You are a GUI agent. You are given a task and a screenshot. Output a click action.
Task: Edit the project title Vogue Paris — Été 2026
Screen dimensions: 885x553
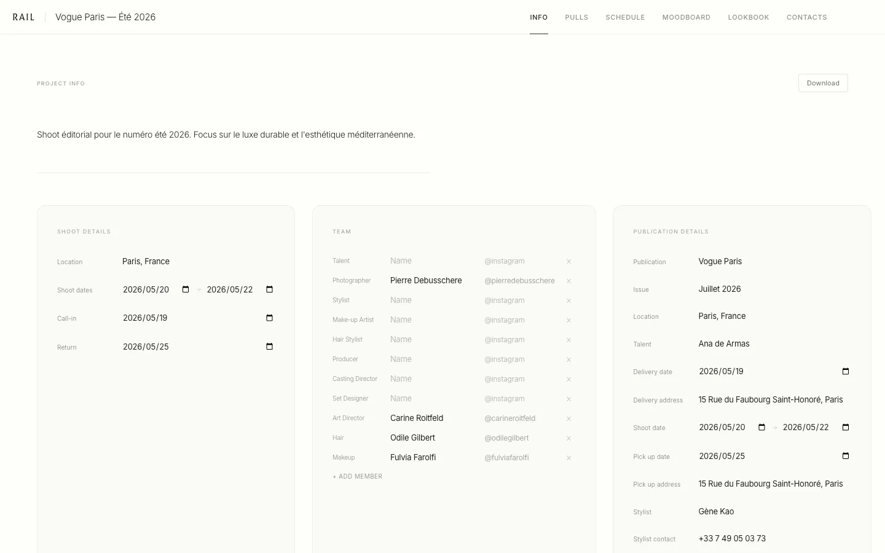coord(106,17)
